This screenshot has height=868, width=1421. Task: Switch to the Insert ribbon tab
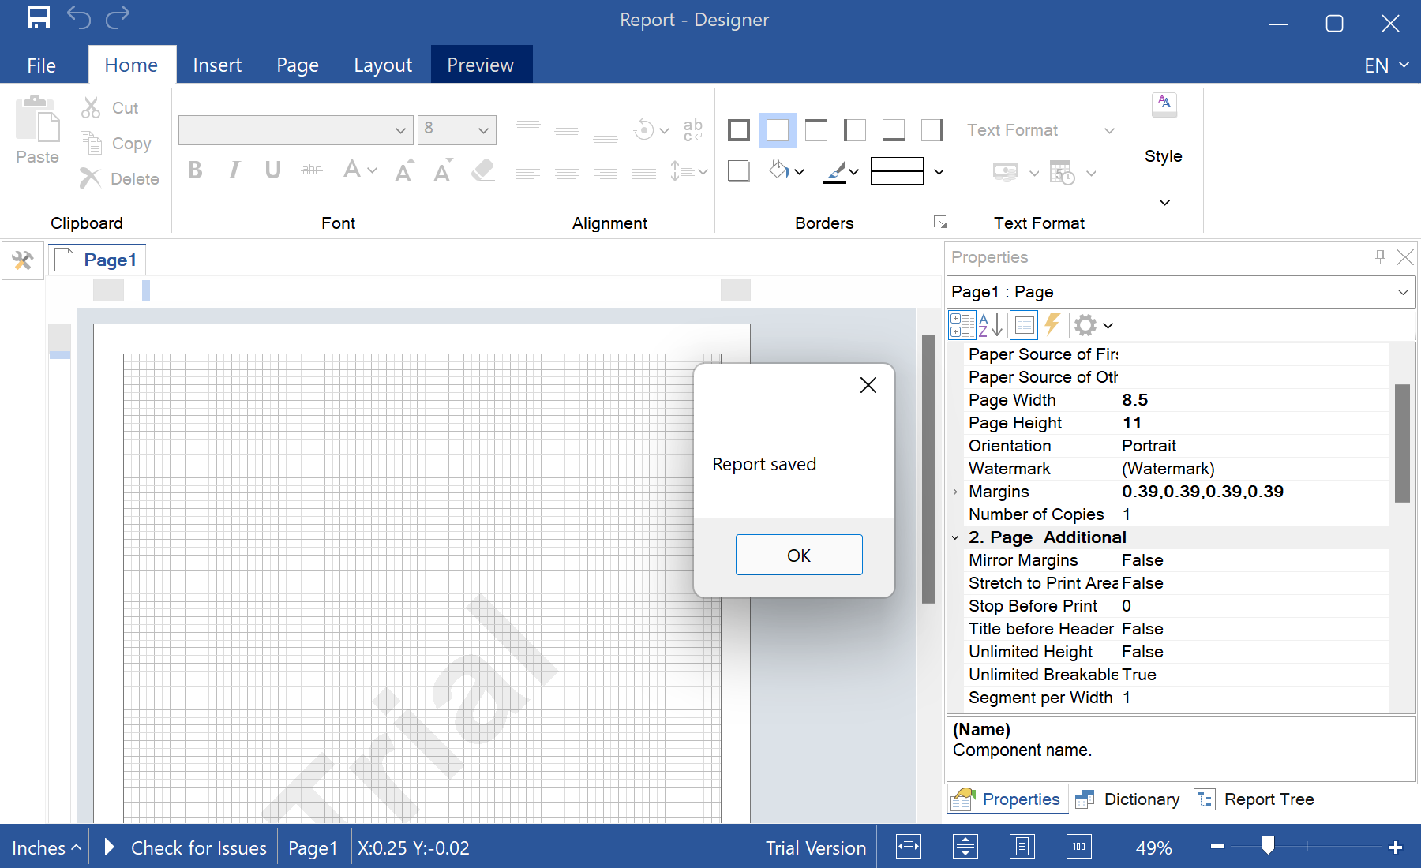pos(217,65)
